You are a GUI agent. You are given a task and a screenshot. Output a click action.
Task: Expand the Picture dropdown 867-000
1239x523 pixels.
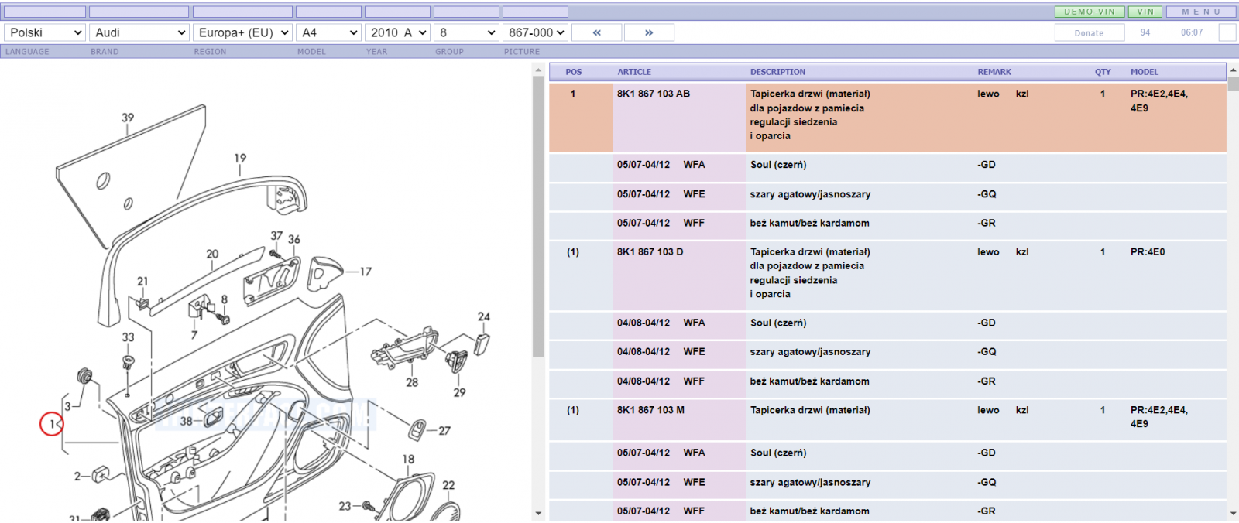click(x=535, y=32)
